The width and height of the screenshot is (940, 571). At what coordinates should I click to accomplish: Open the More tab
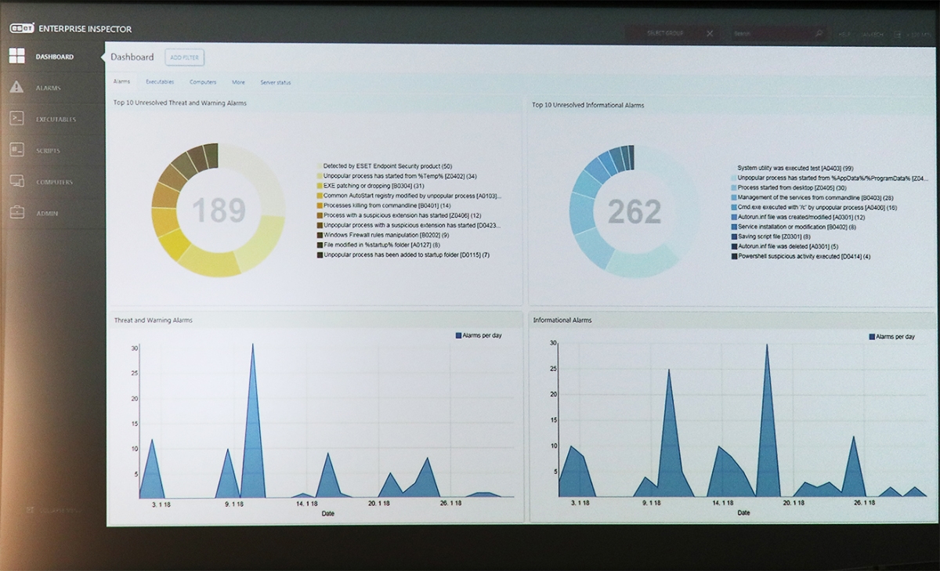point(238,81)
